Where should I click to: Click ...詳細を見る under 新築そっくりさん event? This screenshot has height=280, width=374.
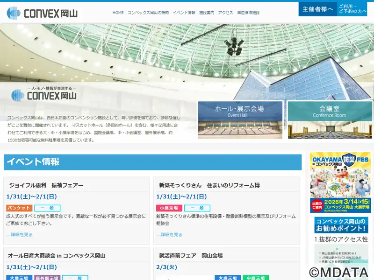pos(169,235)
